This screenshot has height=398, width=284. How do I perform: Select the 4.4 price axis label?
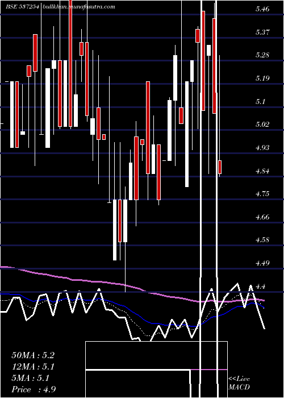[x=260, y=287]
